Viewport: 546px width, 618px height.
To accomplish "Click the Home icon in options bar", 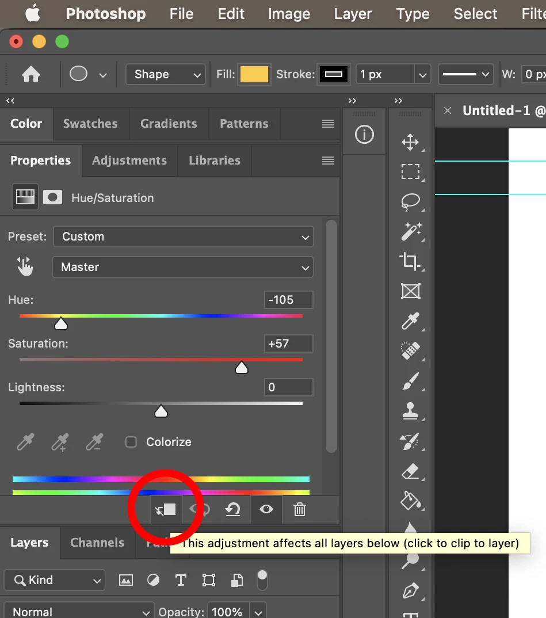I will tap(30, 74).
